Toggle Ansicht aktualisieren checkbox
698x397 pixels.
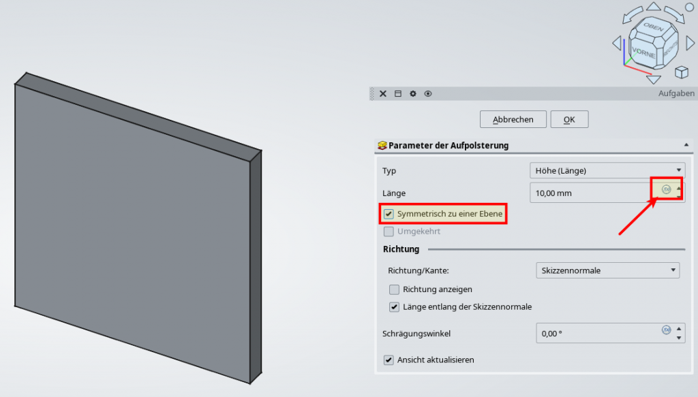click(389, 360)
